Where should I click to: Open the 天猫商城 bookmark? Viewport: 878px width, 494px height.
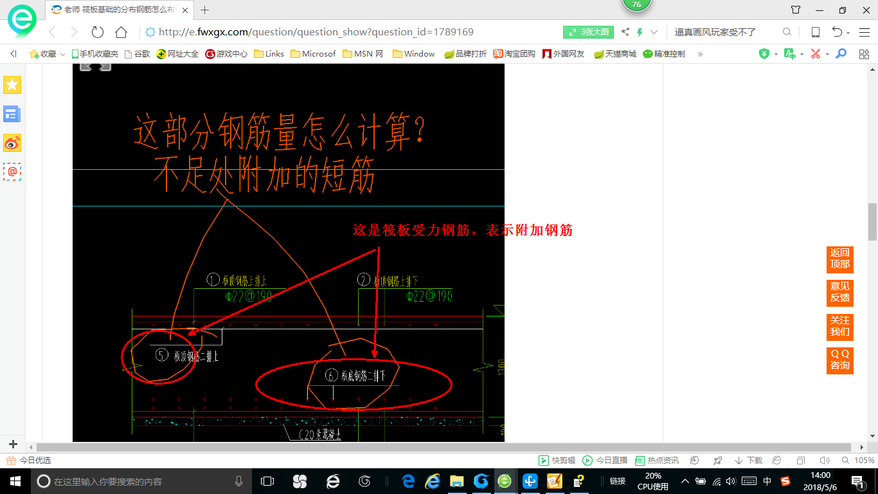[x=614, y=54]
